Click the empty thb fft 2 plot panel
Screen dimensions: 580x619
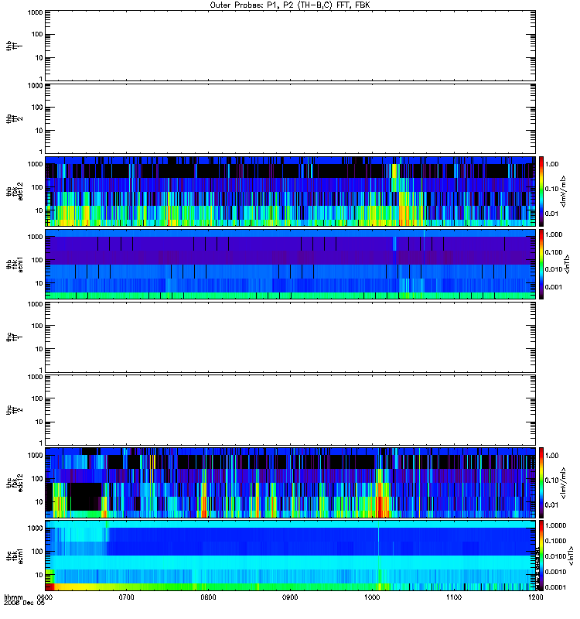click(291, 118)
